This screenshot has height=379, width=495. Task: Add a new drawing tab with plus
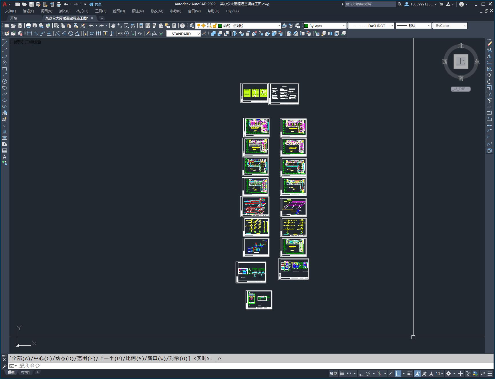click(102, 18)
